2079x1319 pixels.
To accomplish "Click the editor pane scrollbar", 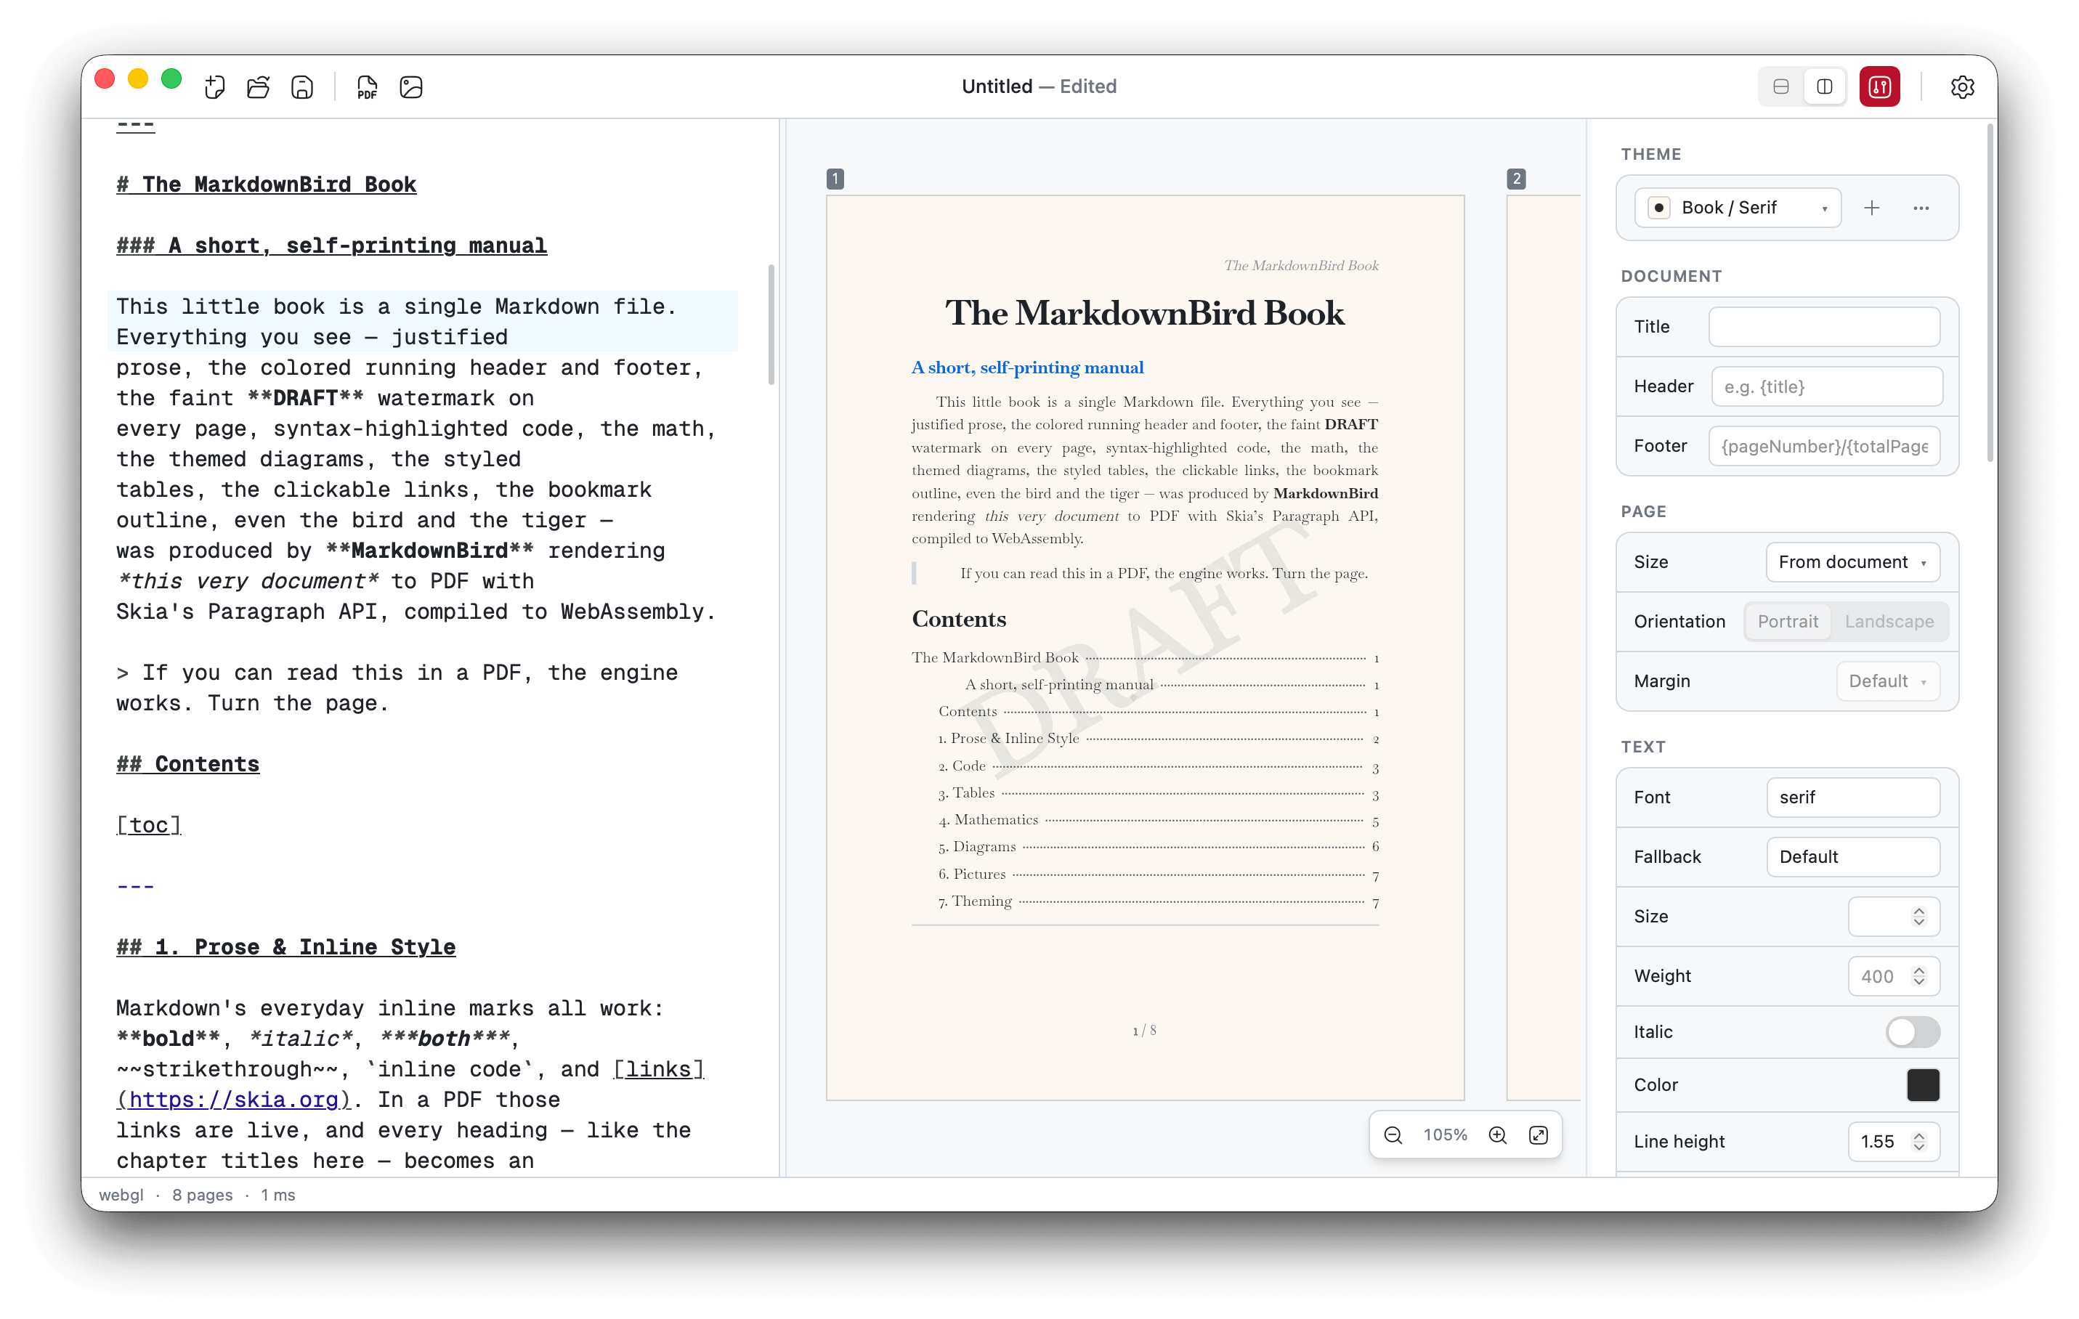I will coord(771,325).
